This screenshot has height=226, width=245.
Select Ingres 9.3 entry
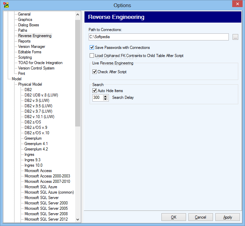[32, 160]
